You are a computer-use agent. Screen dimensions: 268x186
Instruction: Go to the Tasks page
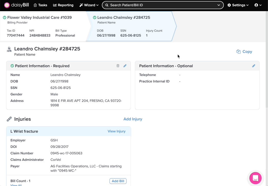(40, 5)
